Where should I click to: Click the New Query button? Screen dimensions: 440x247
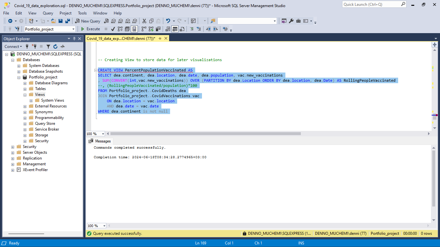point(88,21)
